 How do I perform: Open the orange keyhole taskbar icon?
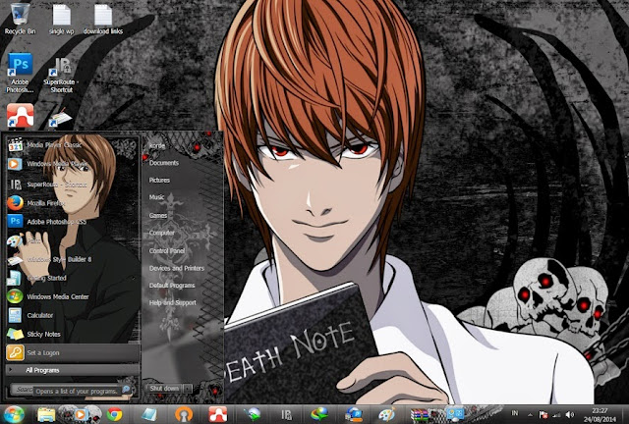click(184, 415)
